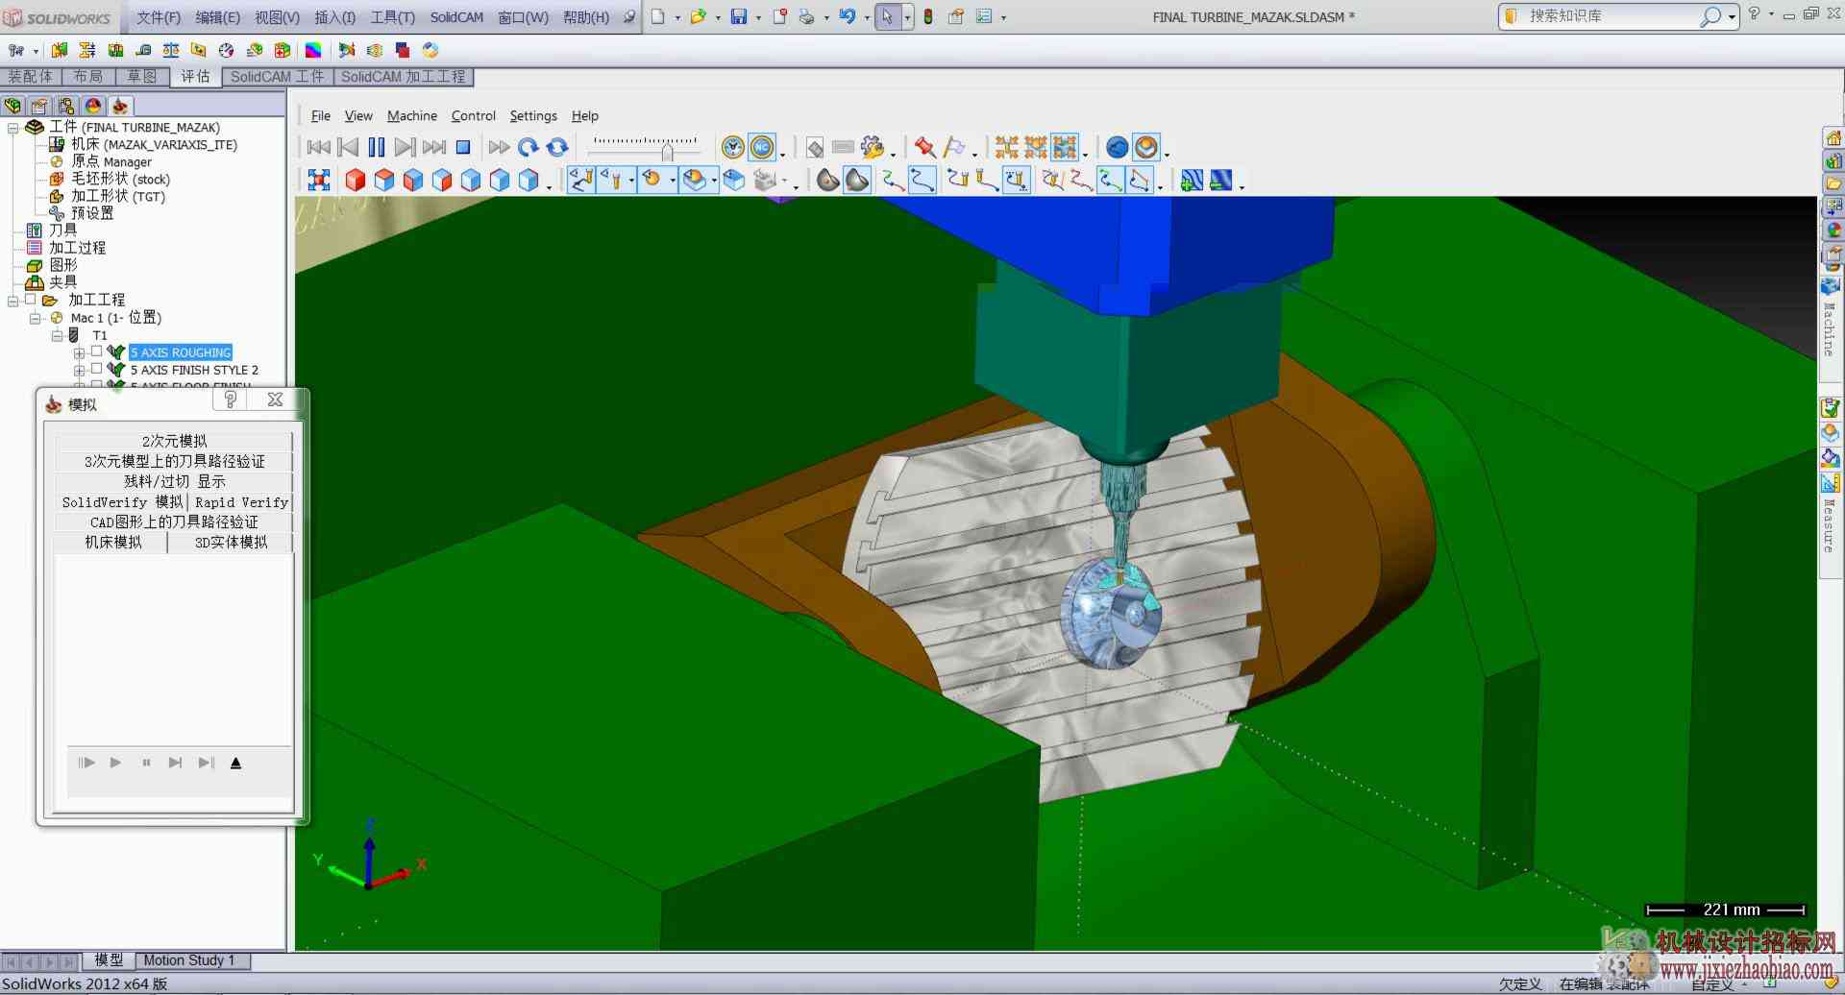Image resolution: width=1845 pixels, height=995 pixels.
Task: Collapse the T1 tool node
Action: click(x=58, y=335)
